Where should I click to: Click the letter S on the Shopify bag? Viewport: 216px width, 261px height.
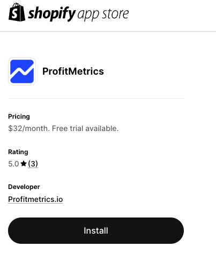pos(14,14)
